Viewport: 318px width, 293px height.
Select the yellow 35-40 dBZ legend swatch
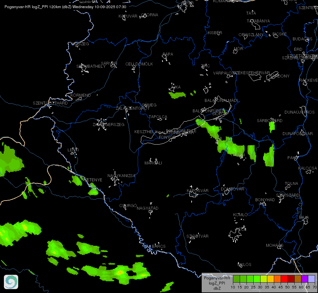270,279
